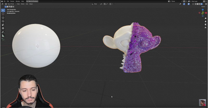
Task: Open the Help menu
Action: tap(23, 1)
